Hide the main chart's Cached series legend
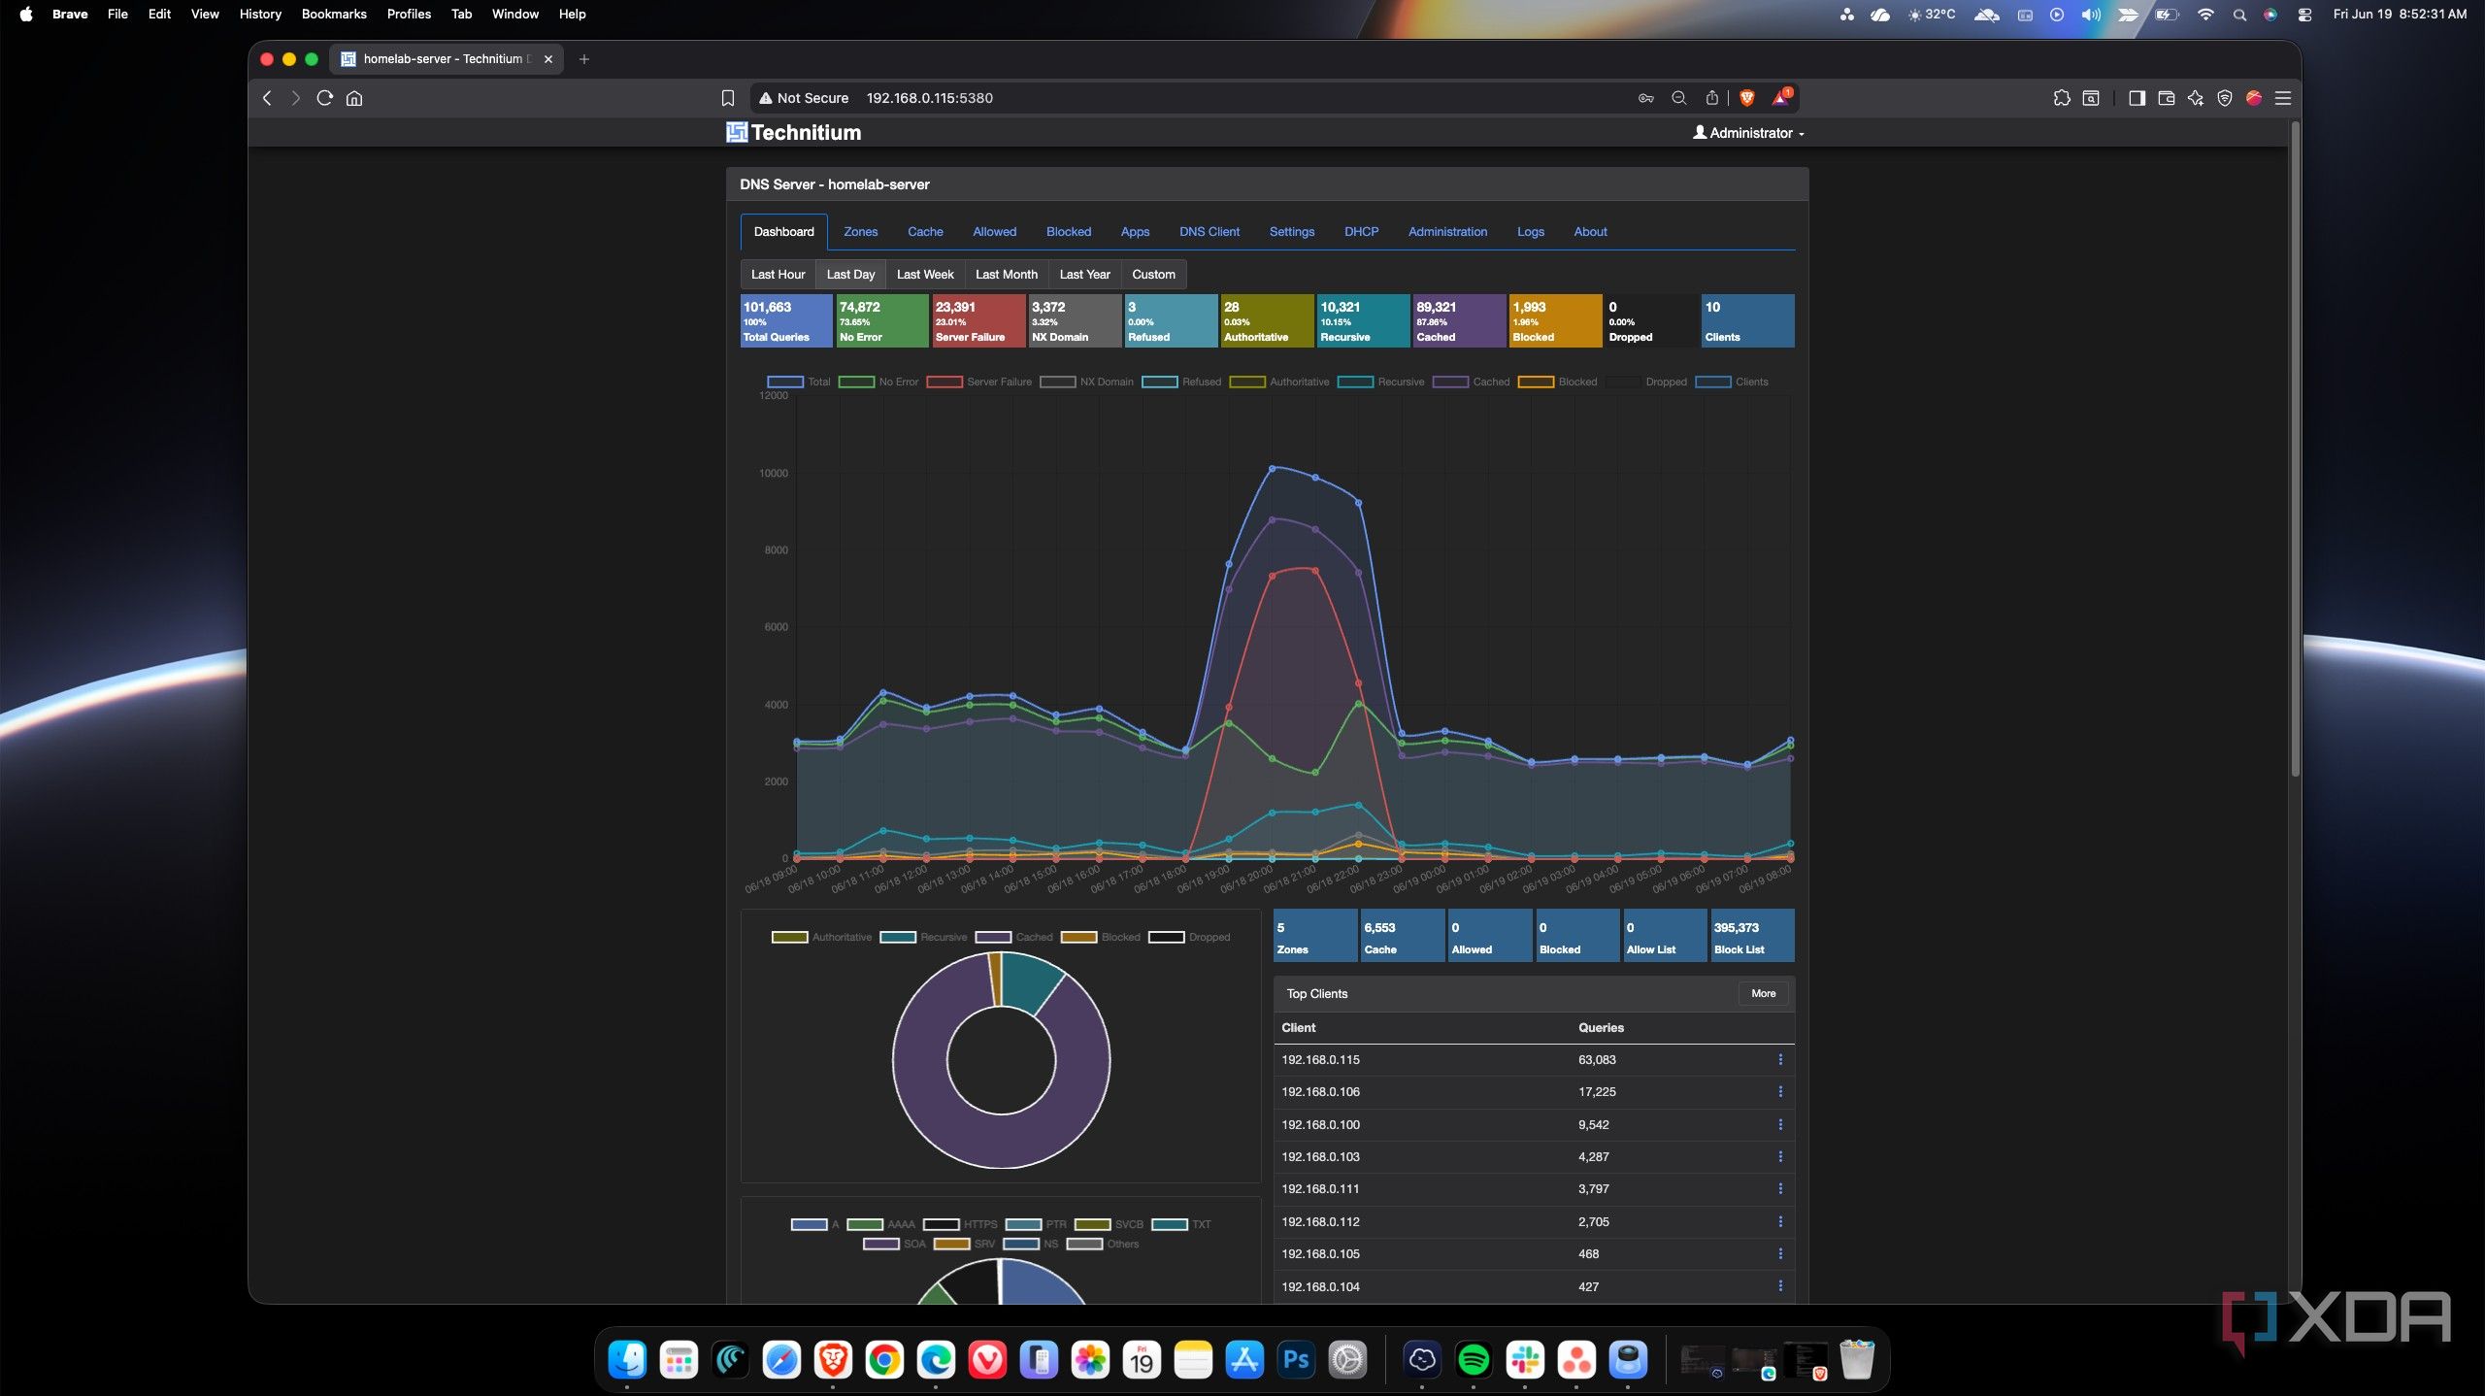 point(1472,382)
